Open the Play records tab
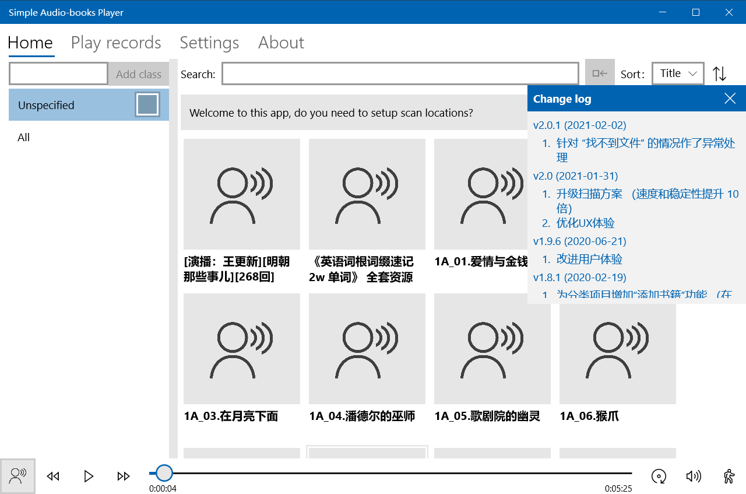The width and height of the screenshot is (746, 494). pos(116,43)
